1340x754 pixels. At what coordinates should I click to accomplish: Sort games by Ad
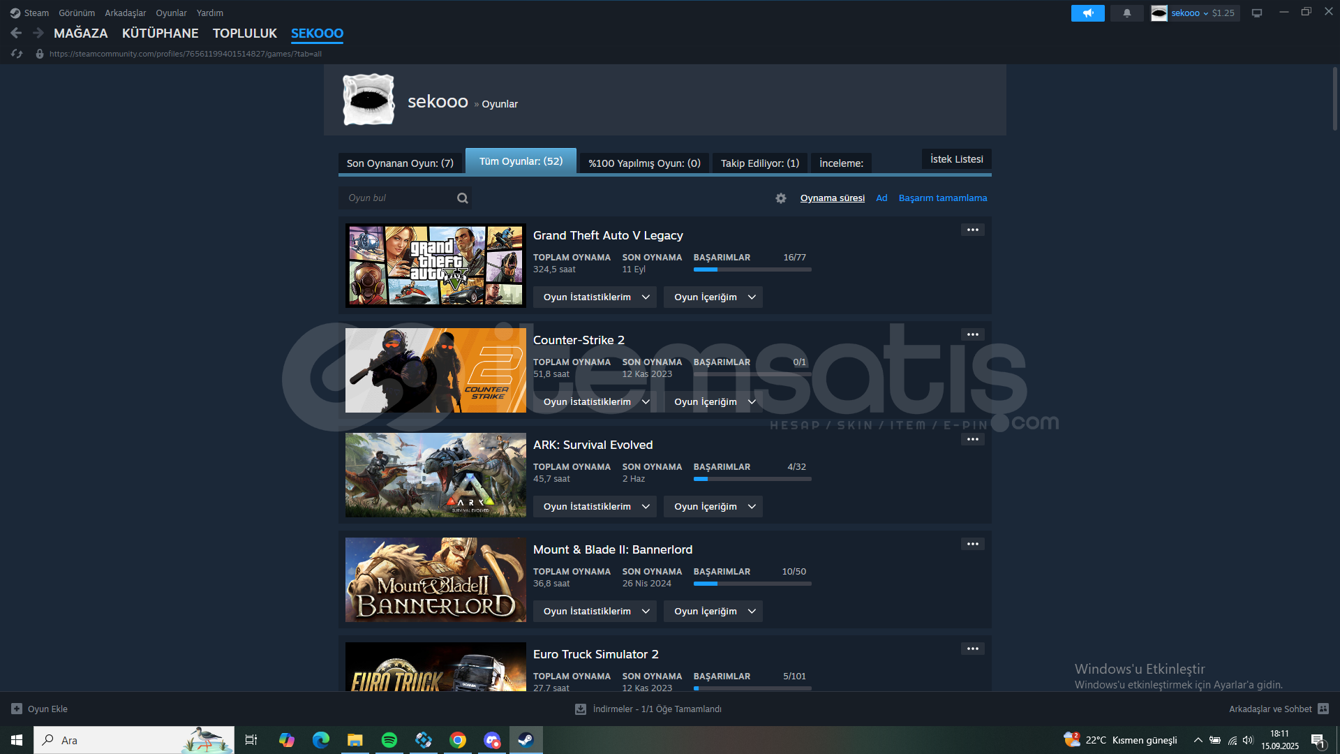[x=882, y=198]
